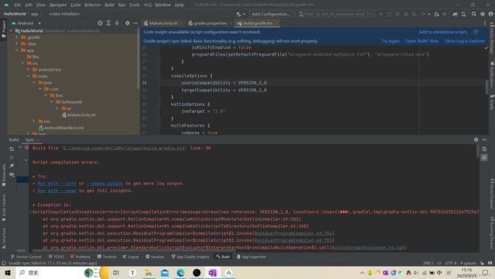Click the build hammer icon
Screen dimensions: 495x279
[238, 14]
